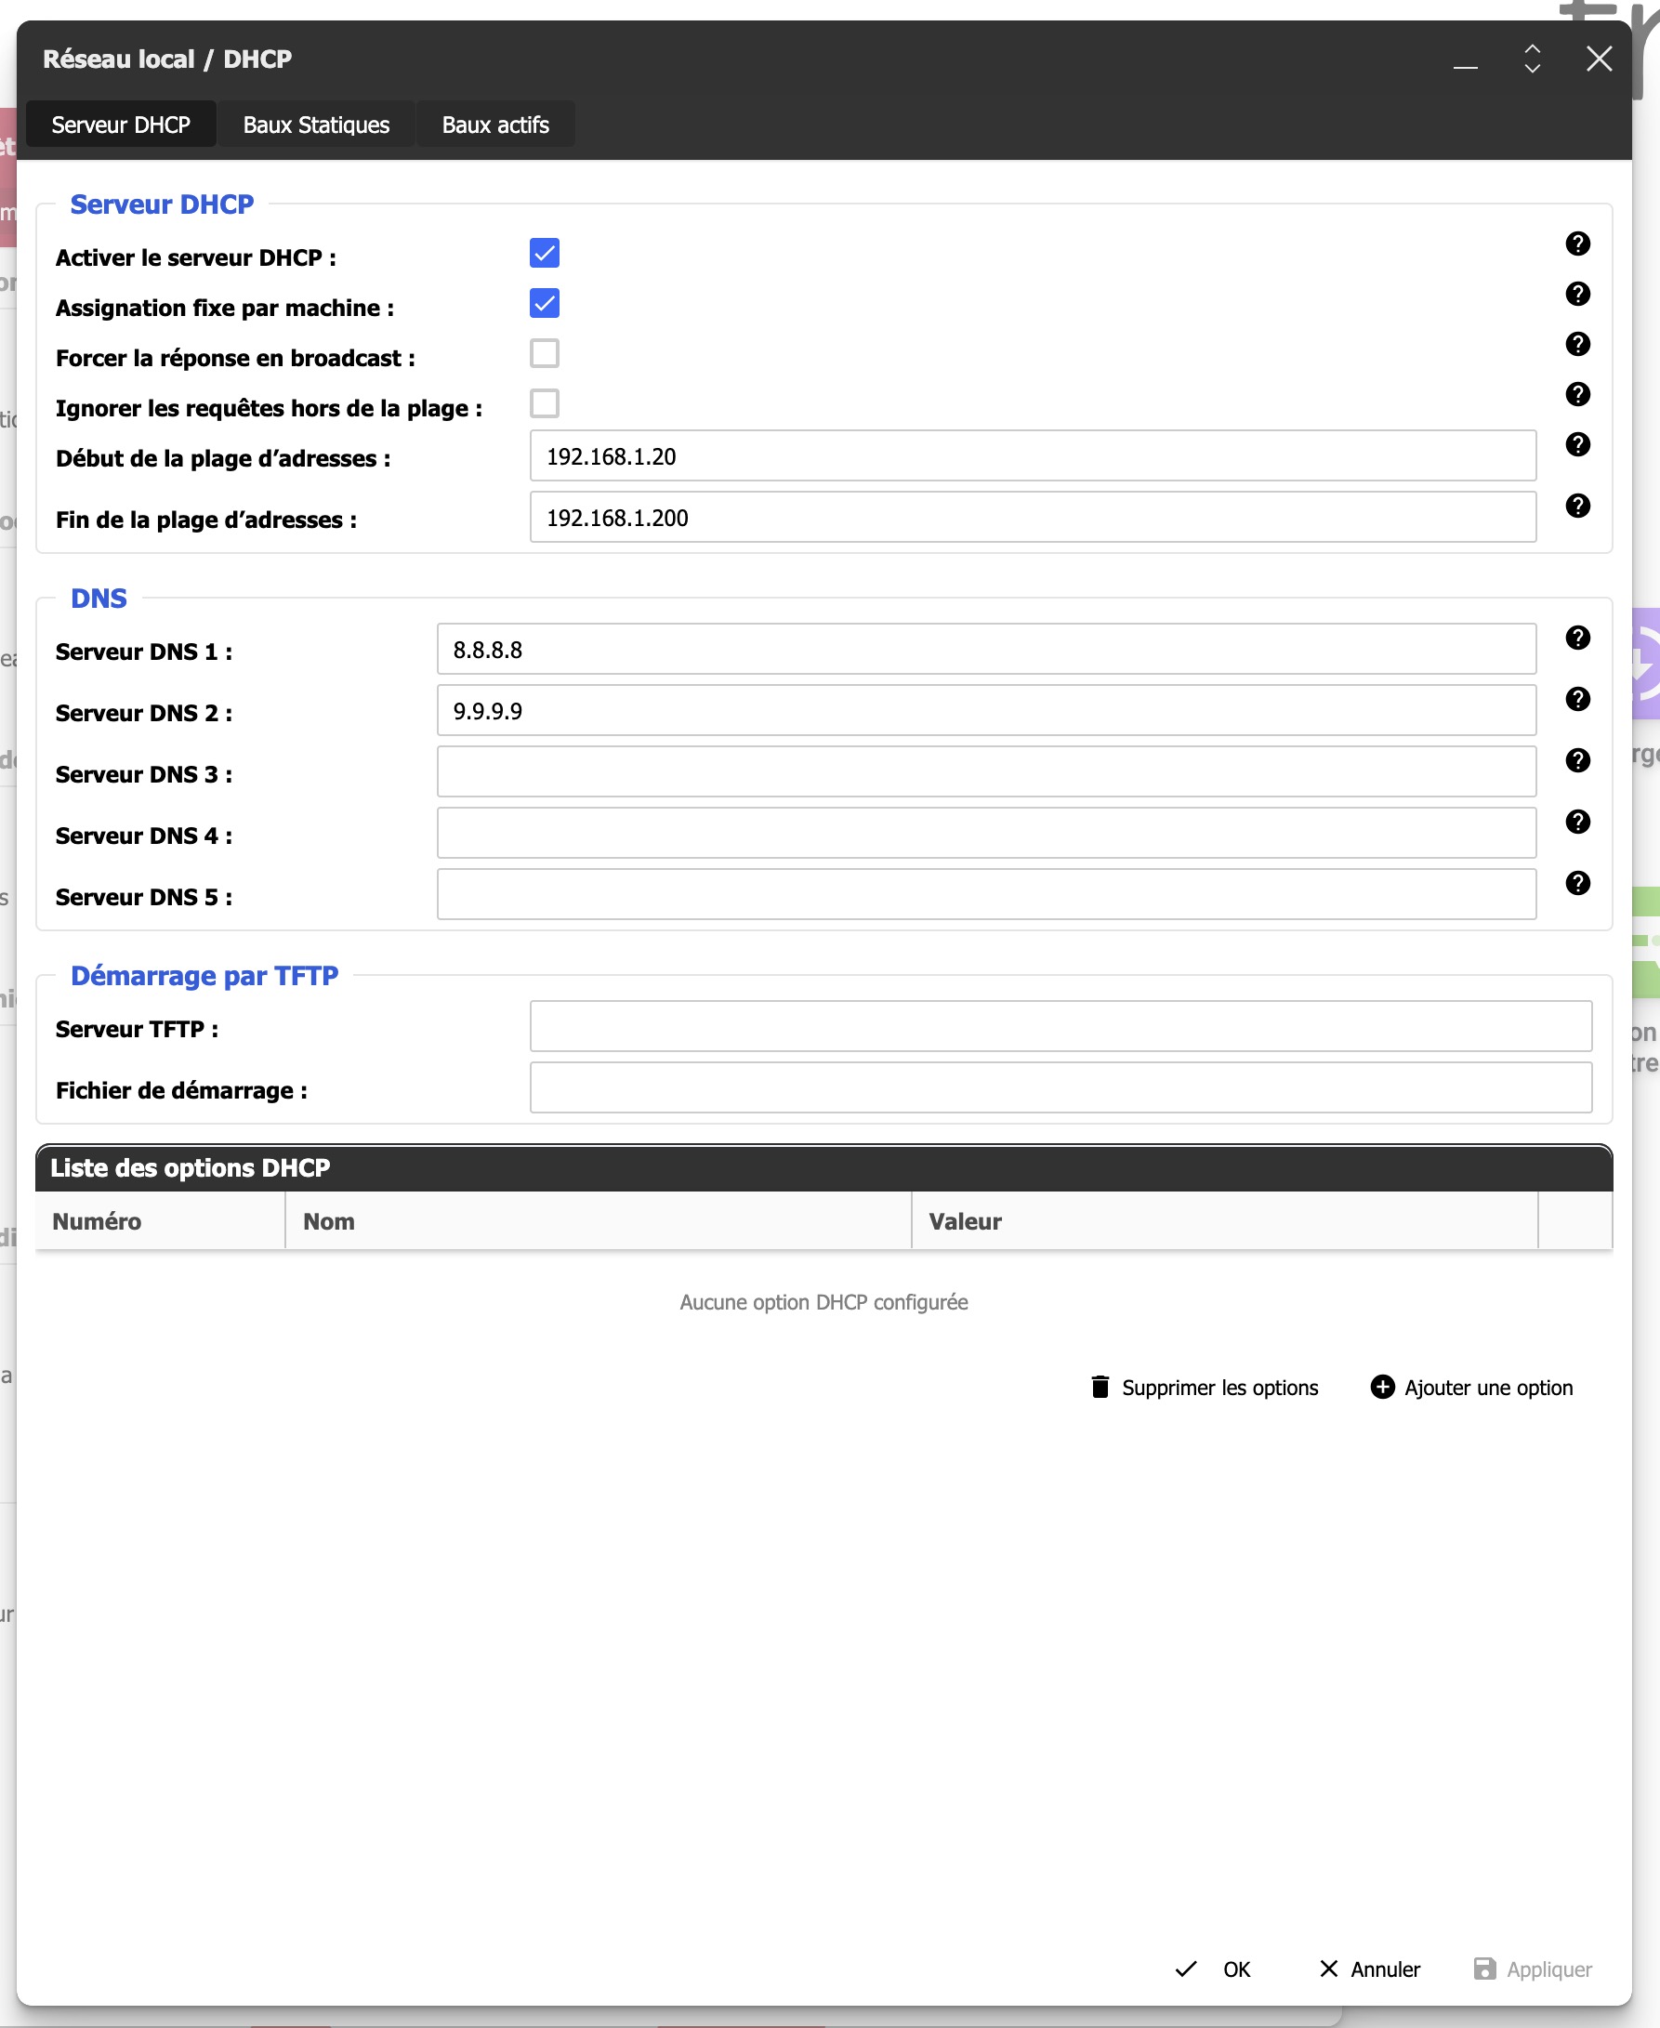Viewport: 1660px width, 2028px height.
Task: Open help for Activer le serveur DHCP
Action: pos(1578,244)
